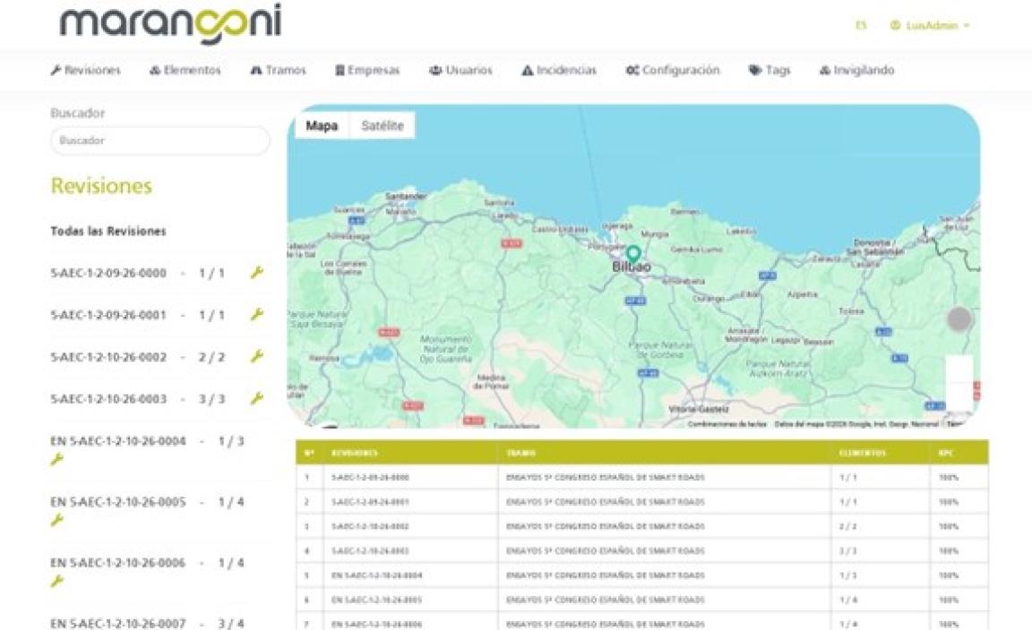1032x630 pixels.
Task: Open revision 5-AEC-1-2-09-26-0000 in sidebar
Action: coord(108,273)
